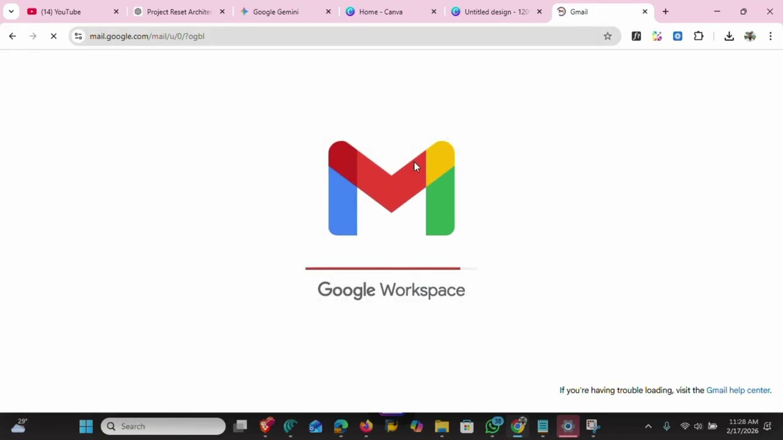Viewport: 783px width, 440px height.
Task: Open a new browser tab
Action: tap(666, 12)
